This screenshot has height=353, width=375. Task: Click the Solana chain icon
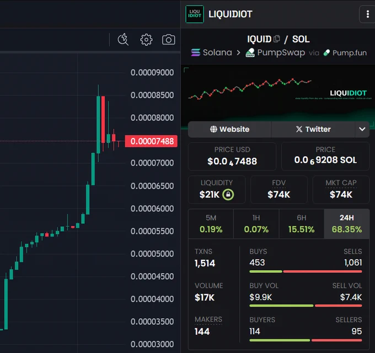[x=196, y=52]
